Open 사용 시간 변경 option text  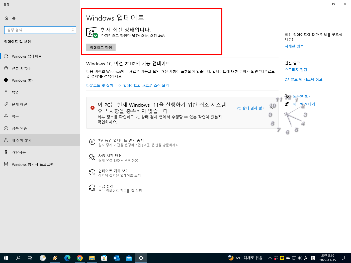110,156
